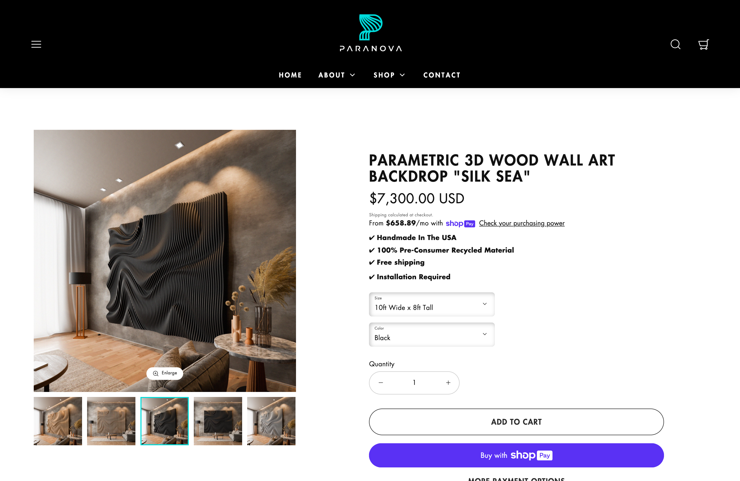Go to the Home page
This screenshot has height=481, width=740.
290,75
